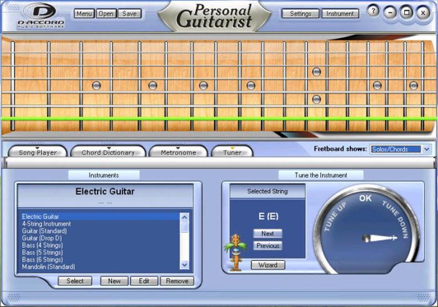Select Guitar (Standard) in the list
The height and width of the screenshot is (307, 438).
click(101, 231)
